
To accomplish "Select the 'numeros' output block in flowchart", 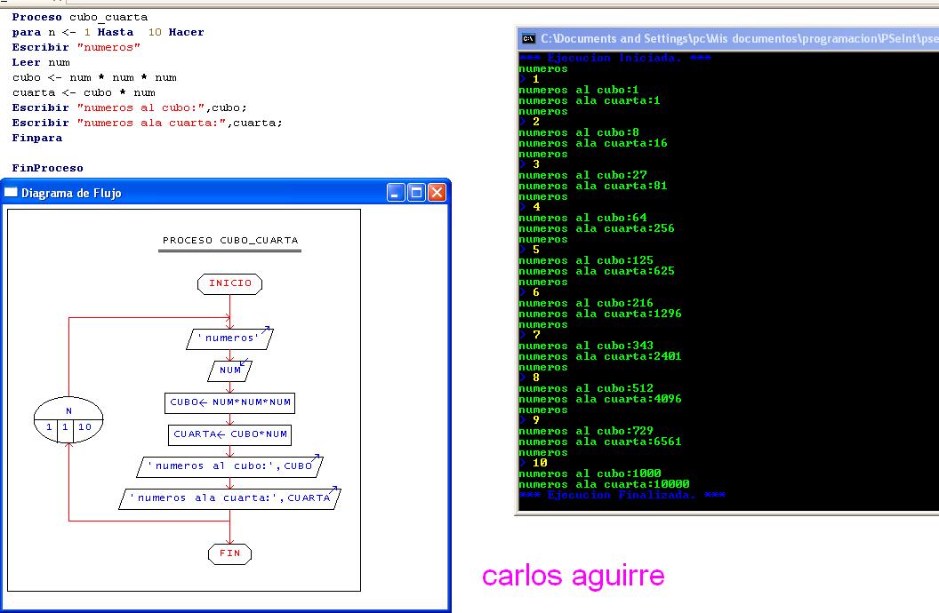I will (x=230, y=338).
